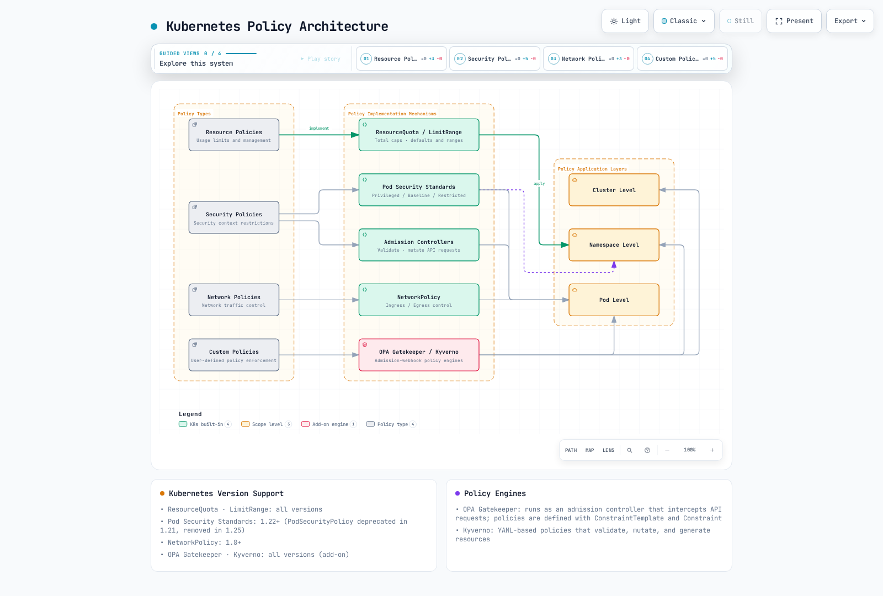Viewport: 883px width, 596px height.
Task: Click the guided views progress bar
Action: click(x=241, y=54)
